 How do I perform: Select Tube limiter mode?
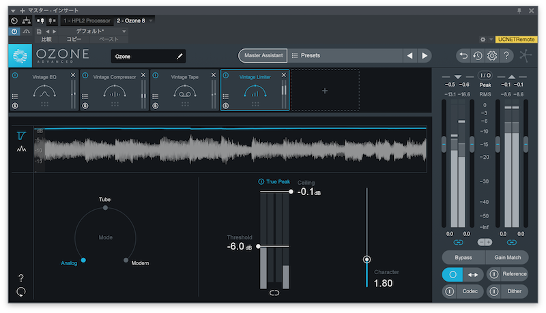click(x=105, y=208)
